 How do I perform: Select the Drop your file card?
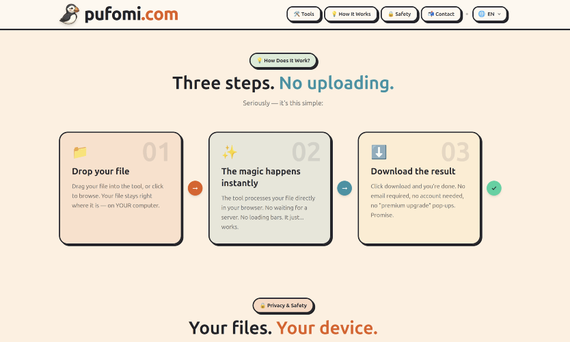tap(121, 188)
